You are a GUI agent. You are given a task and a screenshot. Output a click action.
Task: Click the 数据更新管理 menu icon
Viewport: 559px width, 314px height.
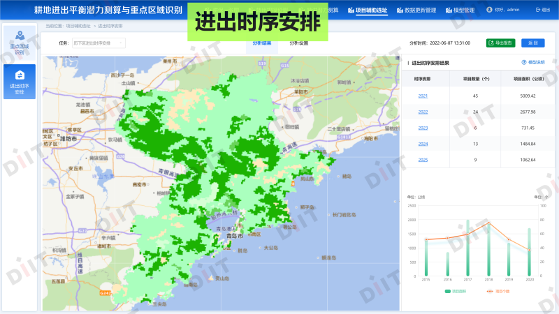pos(400,10)
